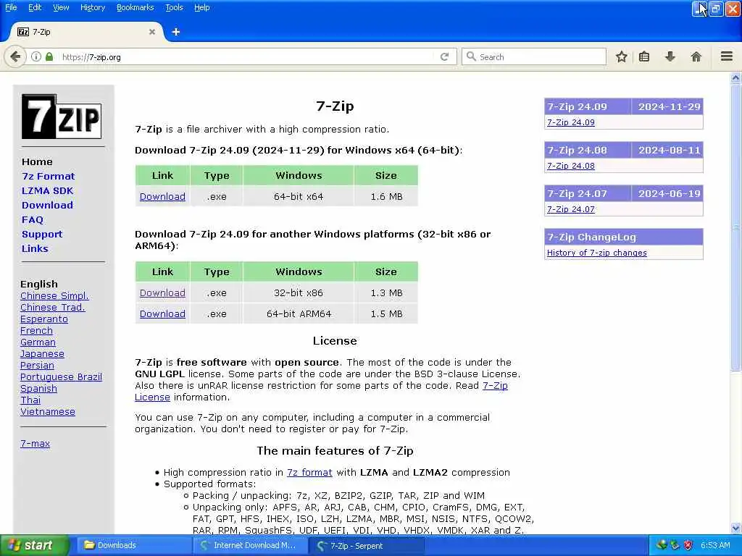742x556 pixels.
Task: Download the 32-bit x86 .exe installer
Action: click(162, 292)
